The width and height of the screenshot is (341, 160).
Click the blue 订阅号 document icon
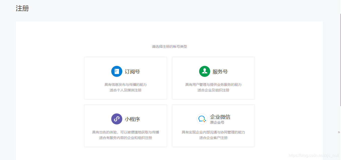coord(117,71)
